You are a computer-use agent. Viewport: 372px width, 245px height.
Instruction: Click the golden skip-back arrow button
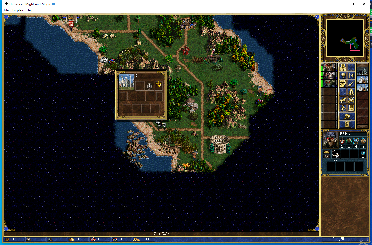pos(351,75)
